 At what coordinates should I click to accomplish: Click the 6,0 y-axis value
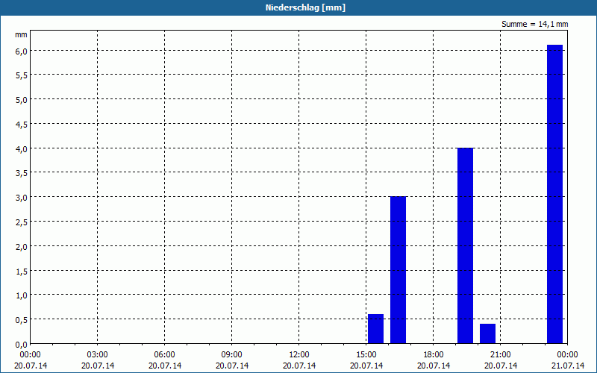coord(21,51)
